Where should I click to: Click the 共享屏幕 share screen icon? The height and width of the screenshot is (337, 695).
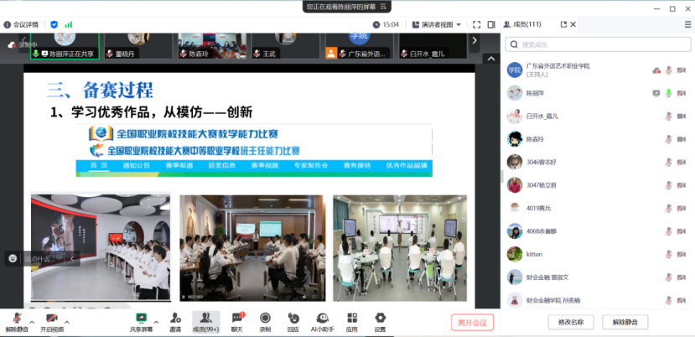tap(141, 319)
